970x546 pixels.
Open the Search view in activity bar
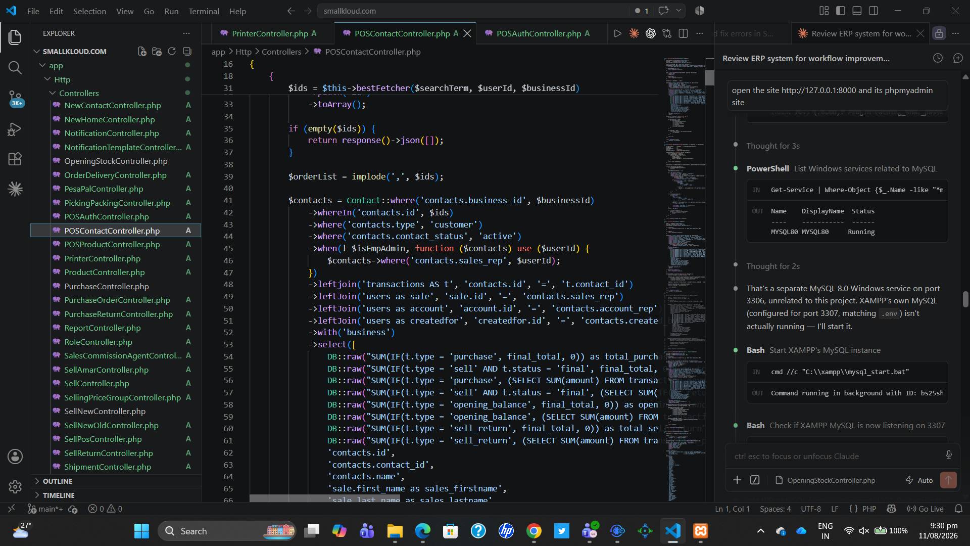(x=15, y=68)
